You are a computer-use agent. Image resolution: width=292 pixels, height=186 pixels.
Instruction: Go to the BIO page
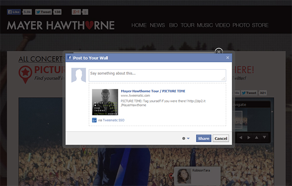173,25
